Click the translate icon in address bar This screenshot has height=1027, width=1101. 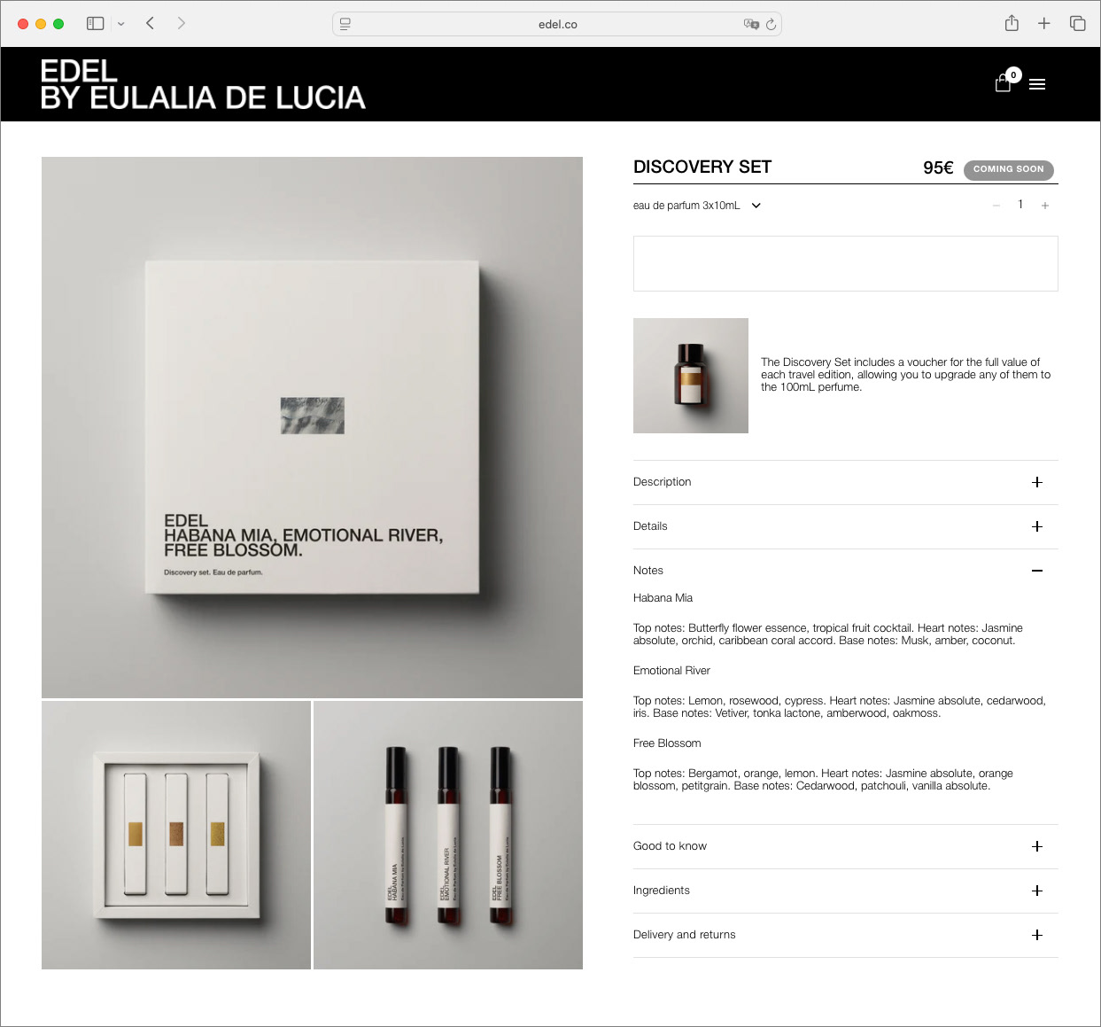tap(751, 25)
